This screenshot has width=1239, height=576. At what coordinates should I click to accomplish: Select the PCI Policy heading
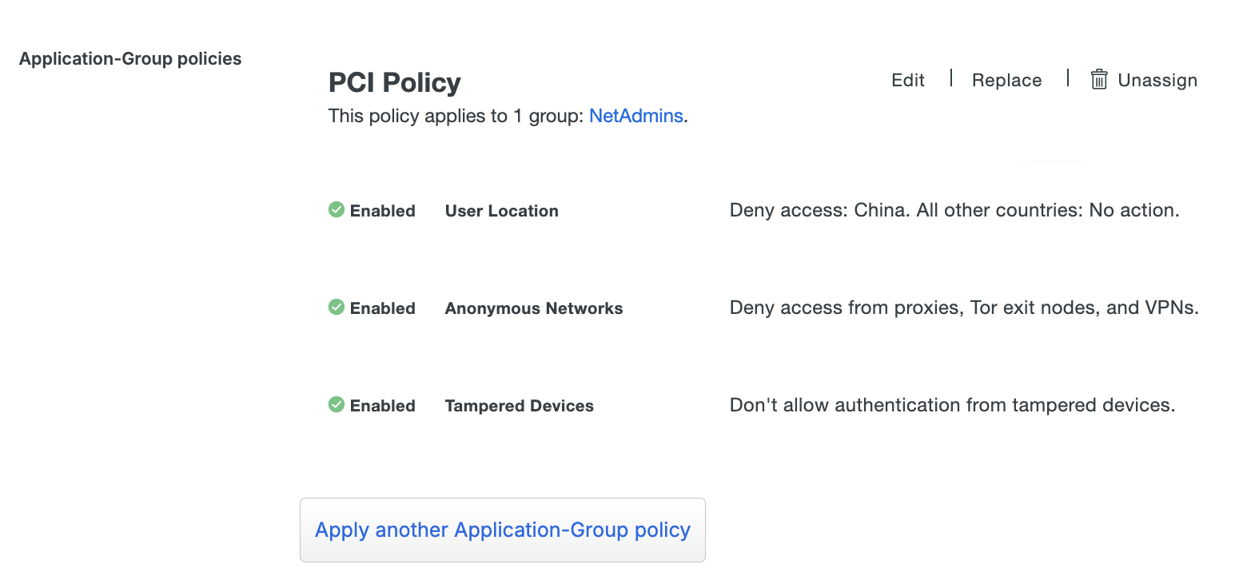pos(394,81)
